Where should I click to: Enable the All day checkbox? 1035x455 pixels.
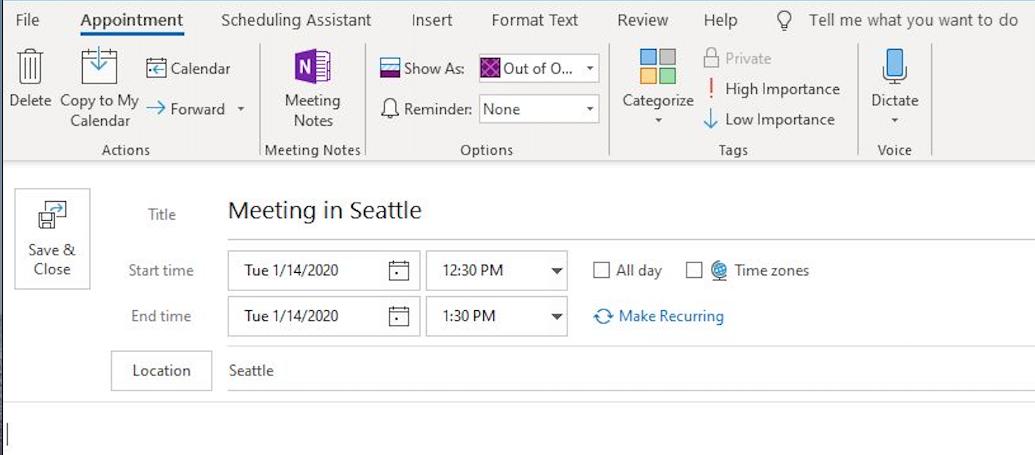[601, 271]
